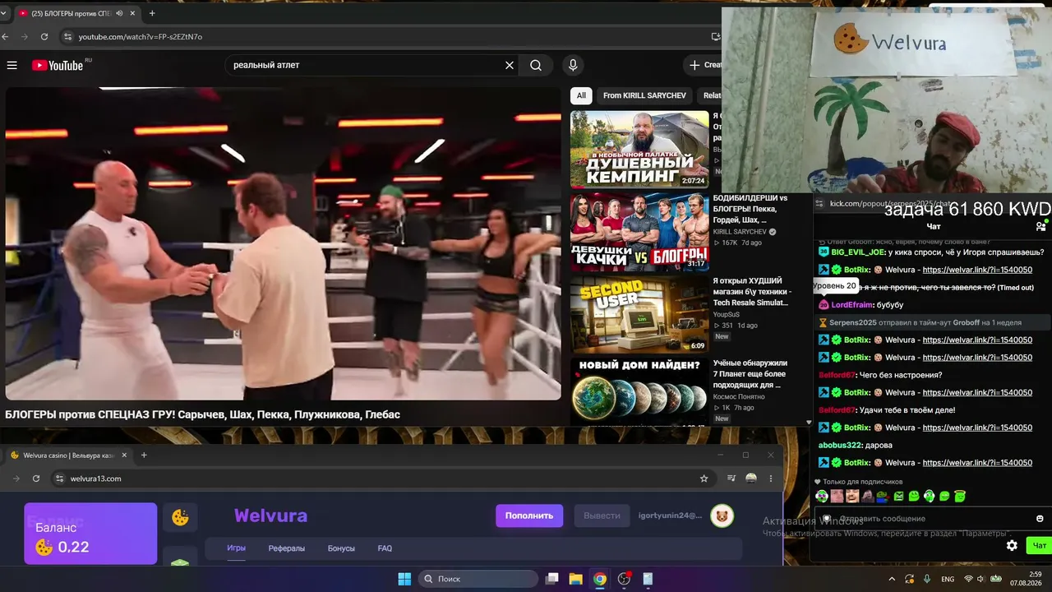Switch to the Бонусы tab
The height and width of the screenshot is (592, 1052).
[x=341, y=548]
